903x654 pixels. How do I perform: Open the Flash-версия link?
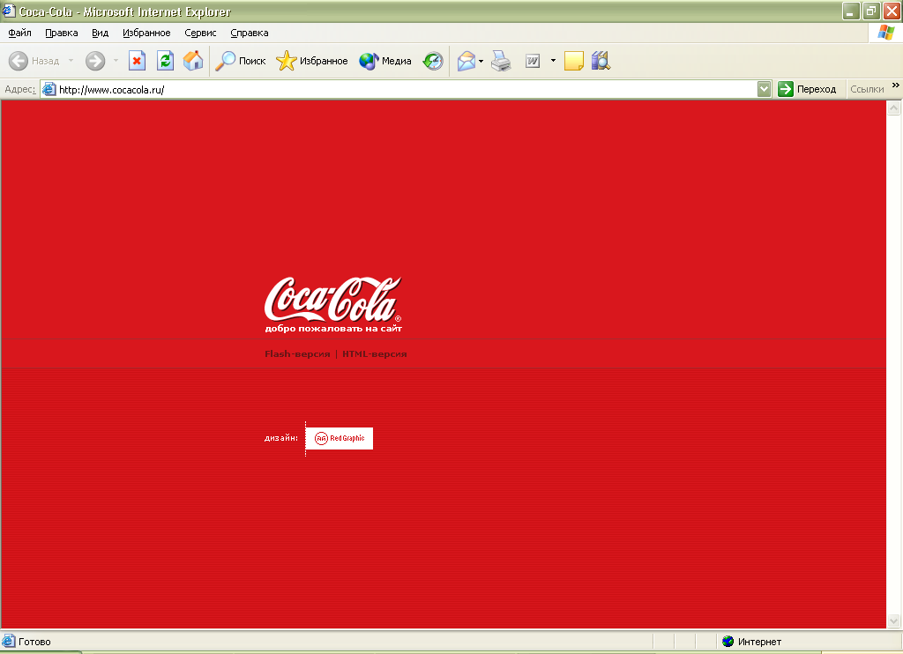[297, 354]
